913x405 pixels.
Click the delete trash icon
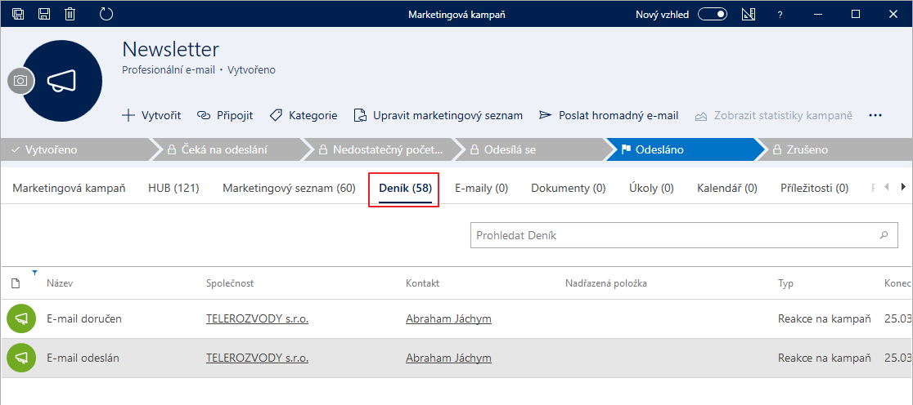pyautogui.click(x=70, y=14)
